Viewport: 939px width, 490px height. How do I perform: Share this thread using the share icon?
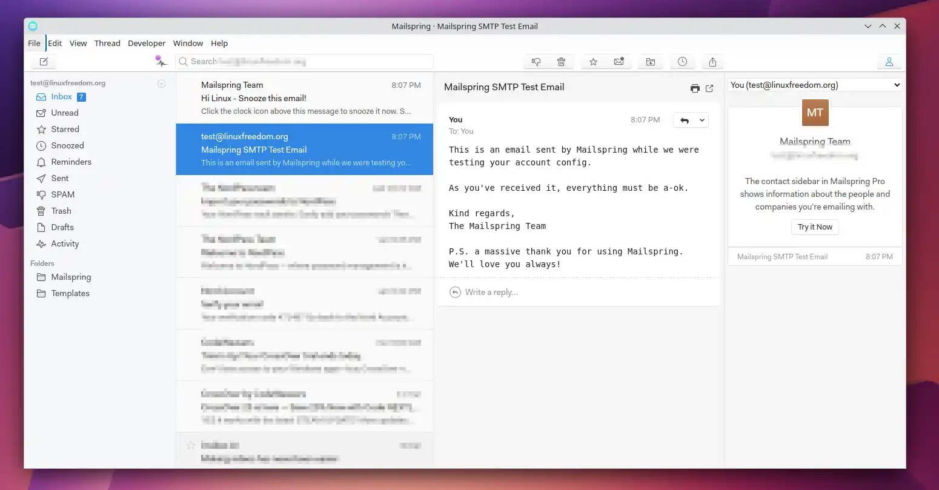(712, 62)
